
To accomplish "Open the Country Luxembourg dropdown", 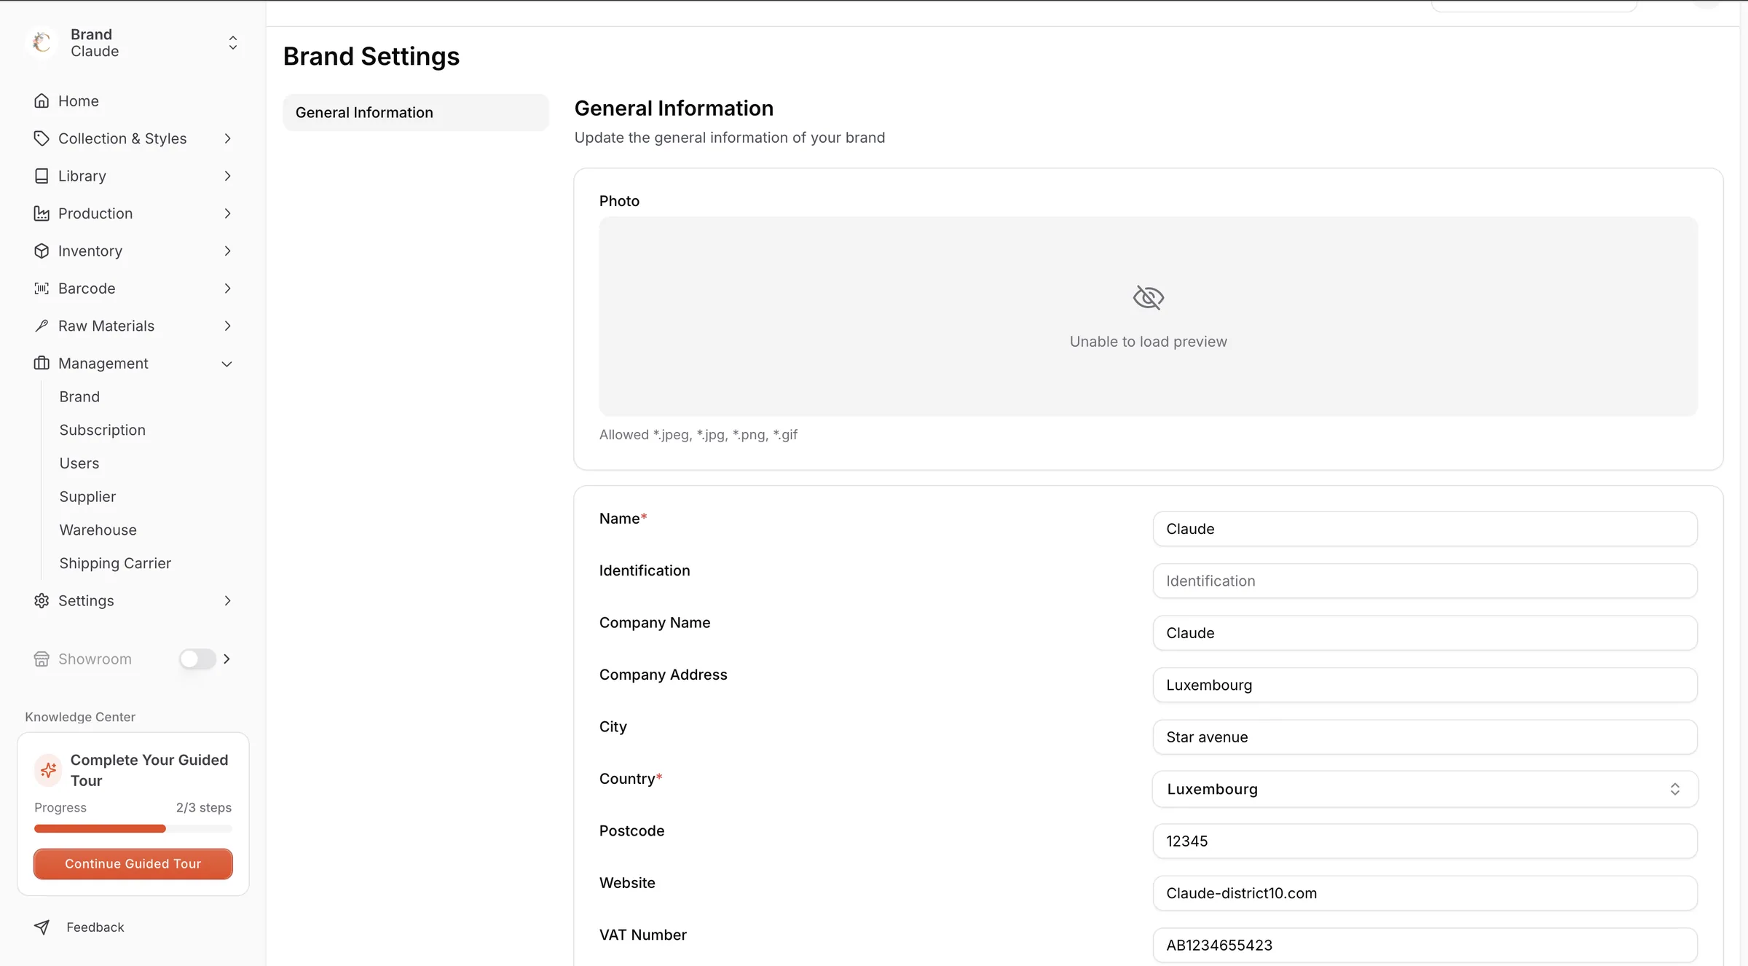I will [1425, 789].
